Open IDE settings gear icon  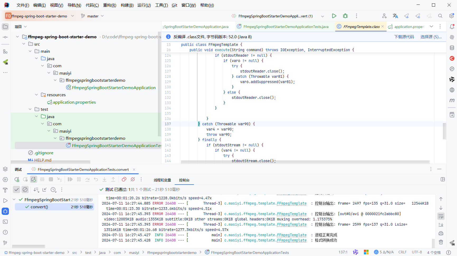coord(451,16)
